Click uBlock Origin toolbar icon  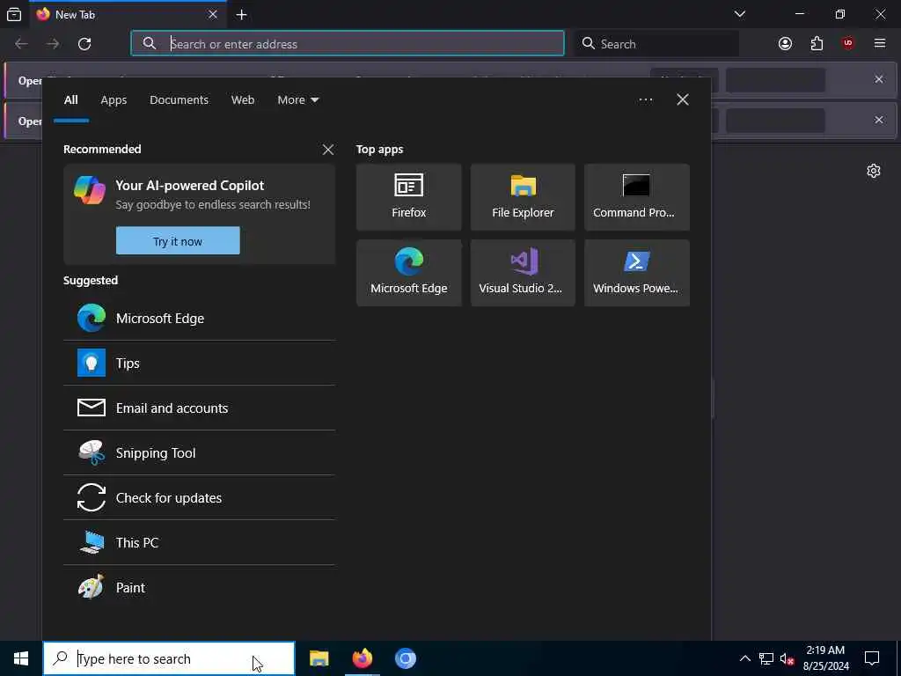coord(848,44)
